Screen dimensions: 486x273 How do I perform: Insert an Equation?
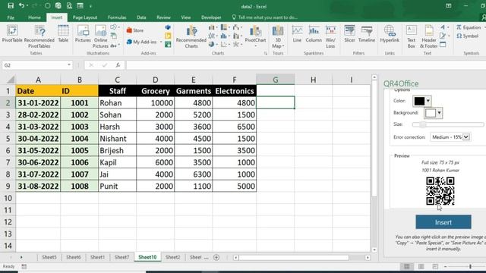469,27
